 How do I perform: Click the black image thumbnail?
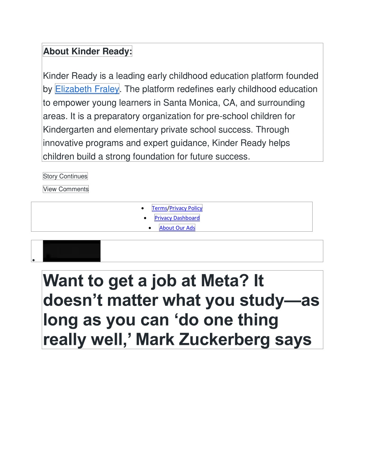[72, 251]
